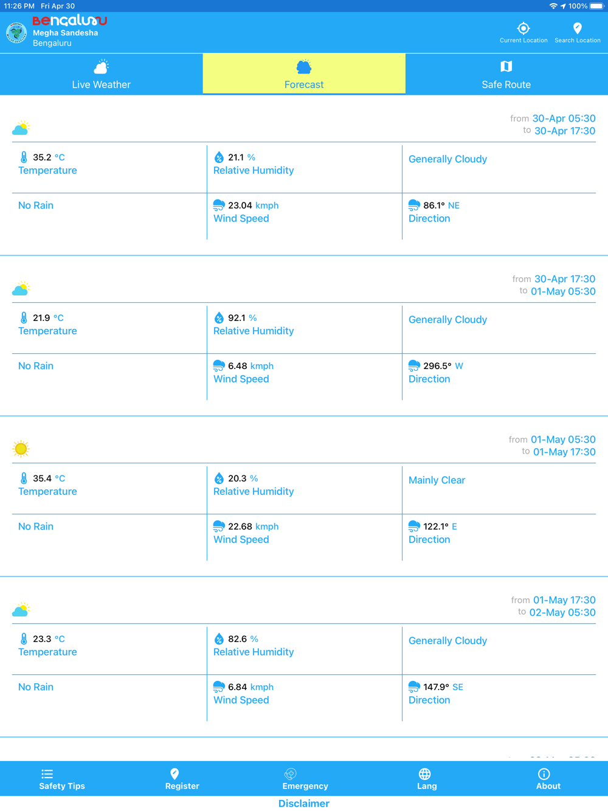Open the Safe Route tab
608x811 pixels.
point(506,74)
